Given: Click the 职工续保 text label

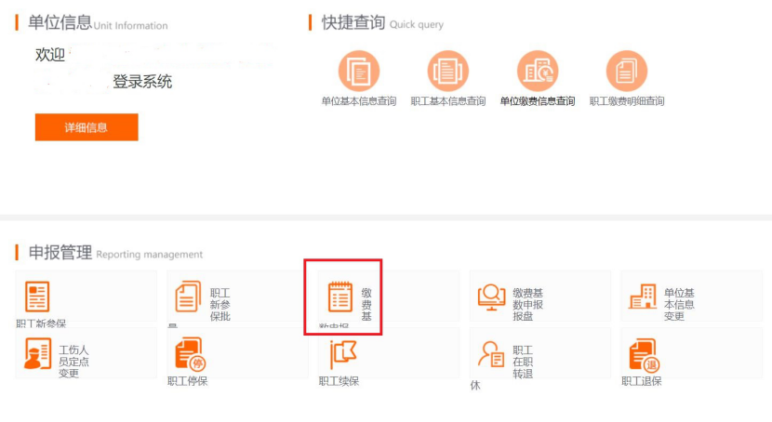Looking at the screenshot, I should pos(339,381).
